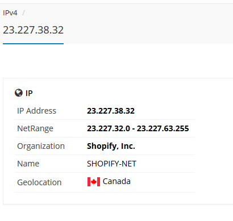Click the globe icon beside IP
Image resolution: width=233 pixels, height=221 pixels.
pos(19,93)
